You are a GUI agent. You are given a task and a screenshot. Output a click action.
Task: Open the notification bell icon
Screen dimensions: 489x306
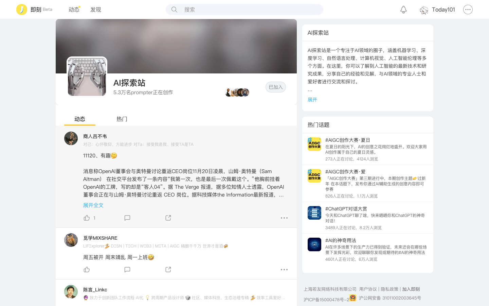[x=403, y=10]
